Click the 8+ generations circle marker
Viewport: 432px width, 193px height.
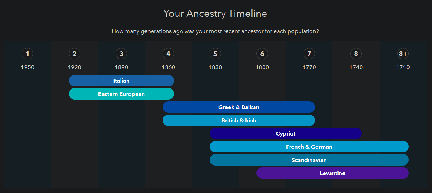pos(403,54)
